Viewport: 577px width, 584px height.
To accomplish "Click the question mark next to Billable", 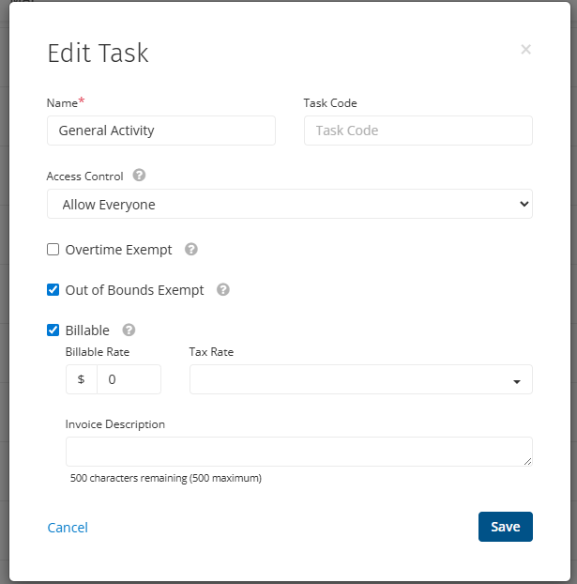I will click(x=129, y=330).
